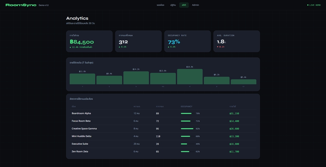Click the 89 bookings count
The width and height of the screenshot is (326, 167).
click(157, 113)
